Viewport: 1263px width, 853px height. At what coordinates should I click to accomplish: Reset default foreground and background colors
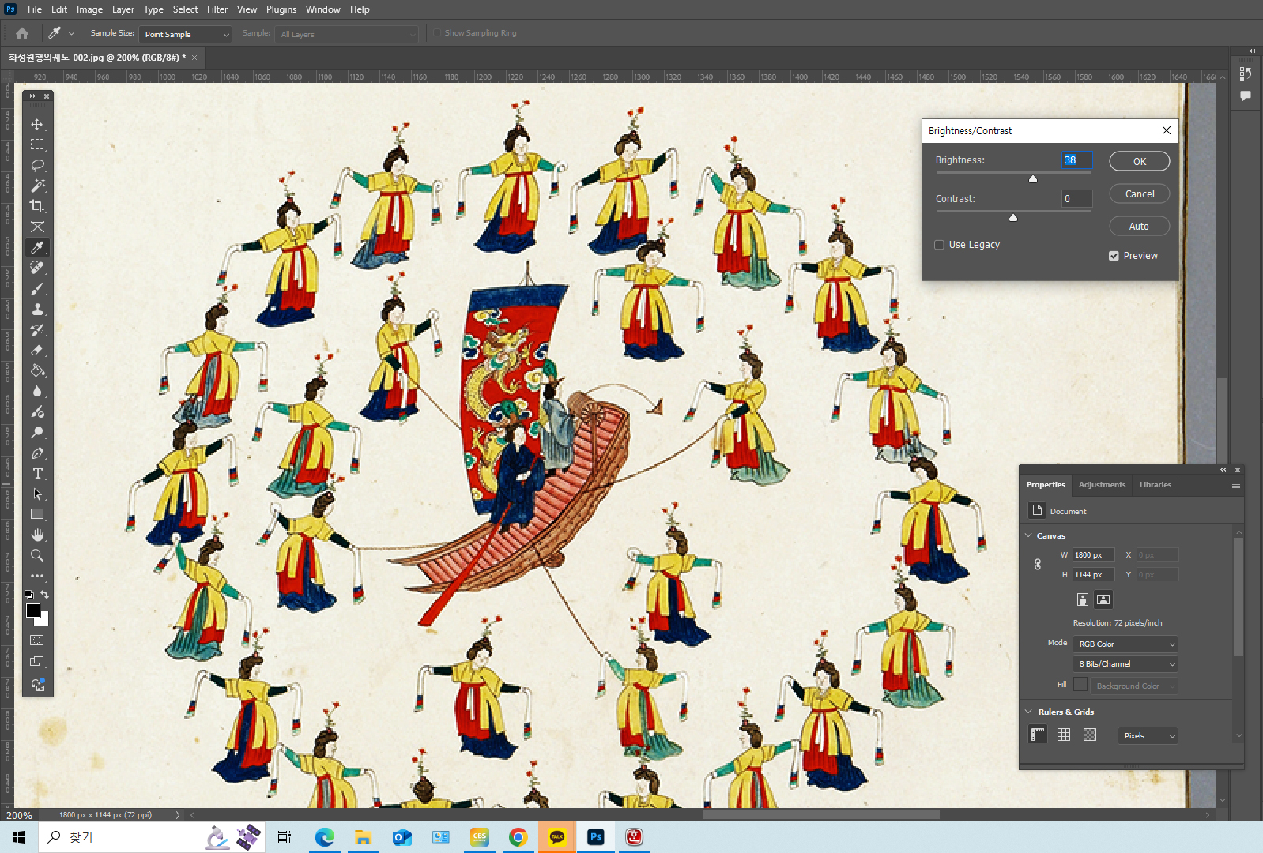(x=29, y=594)
